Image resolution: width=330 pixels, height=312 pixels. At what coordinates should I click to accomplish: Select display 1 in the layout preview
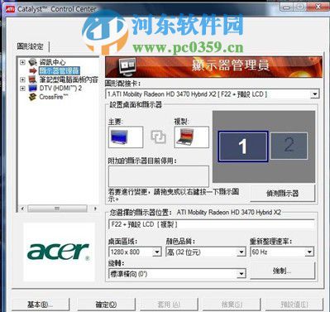[x=242, y=146]
